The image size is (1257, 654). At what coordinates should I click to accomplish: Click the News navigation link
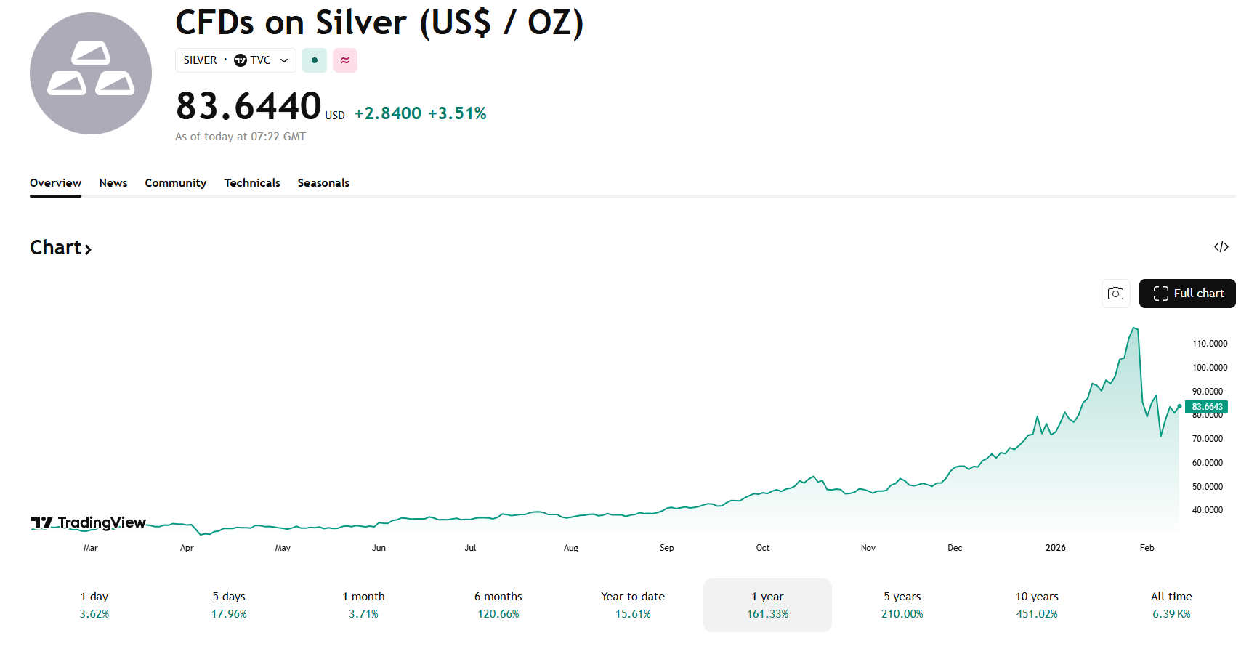(113, 182)
